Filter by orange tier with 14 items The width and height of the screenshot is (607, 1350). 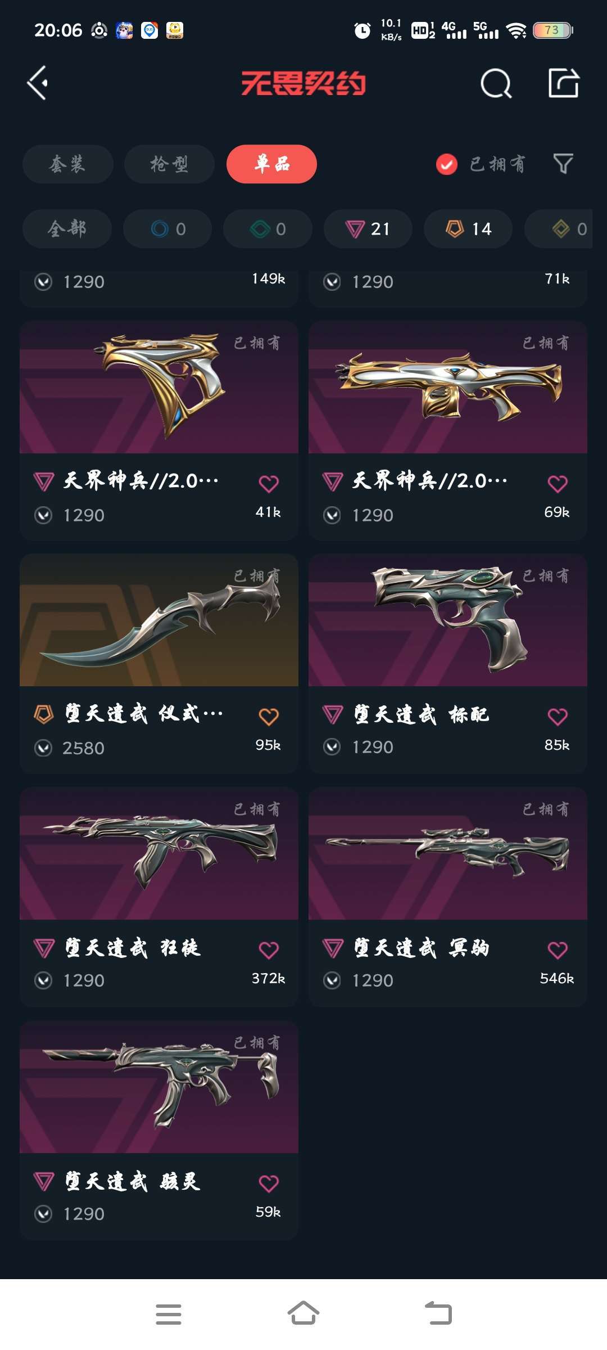[x=468, y=229]
